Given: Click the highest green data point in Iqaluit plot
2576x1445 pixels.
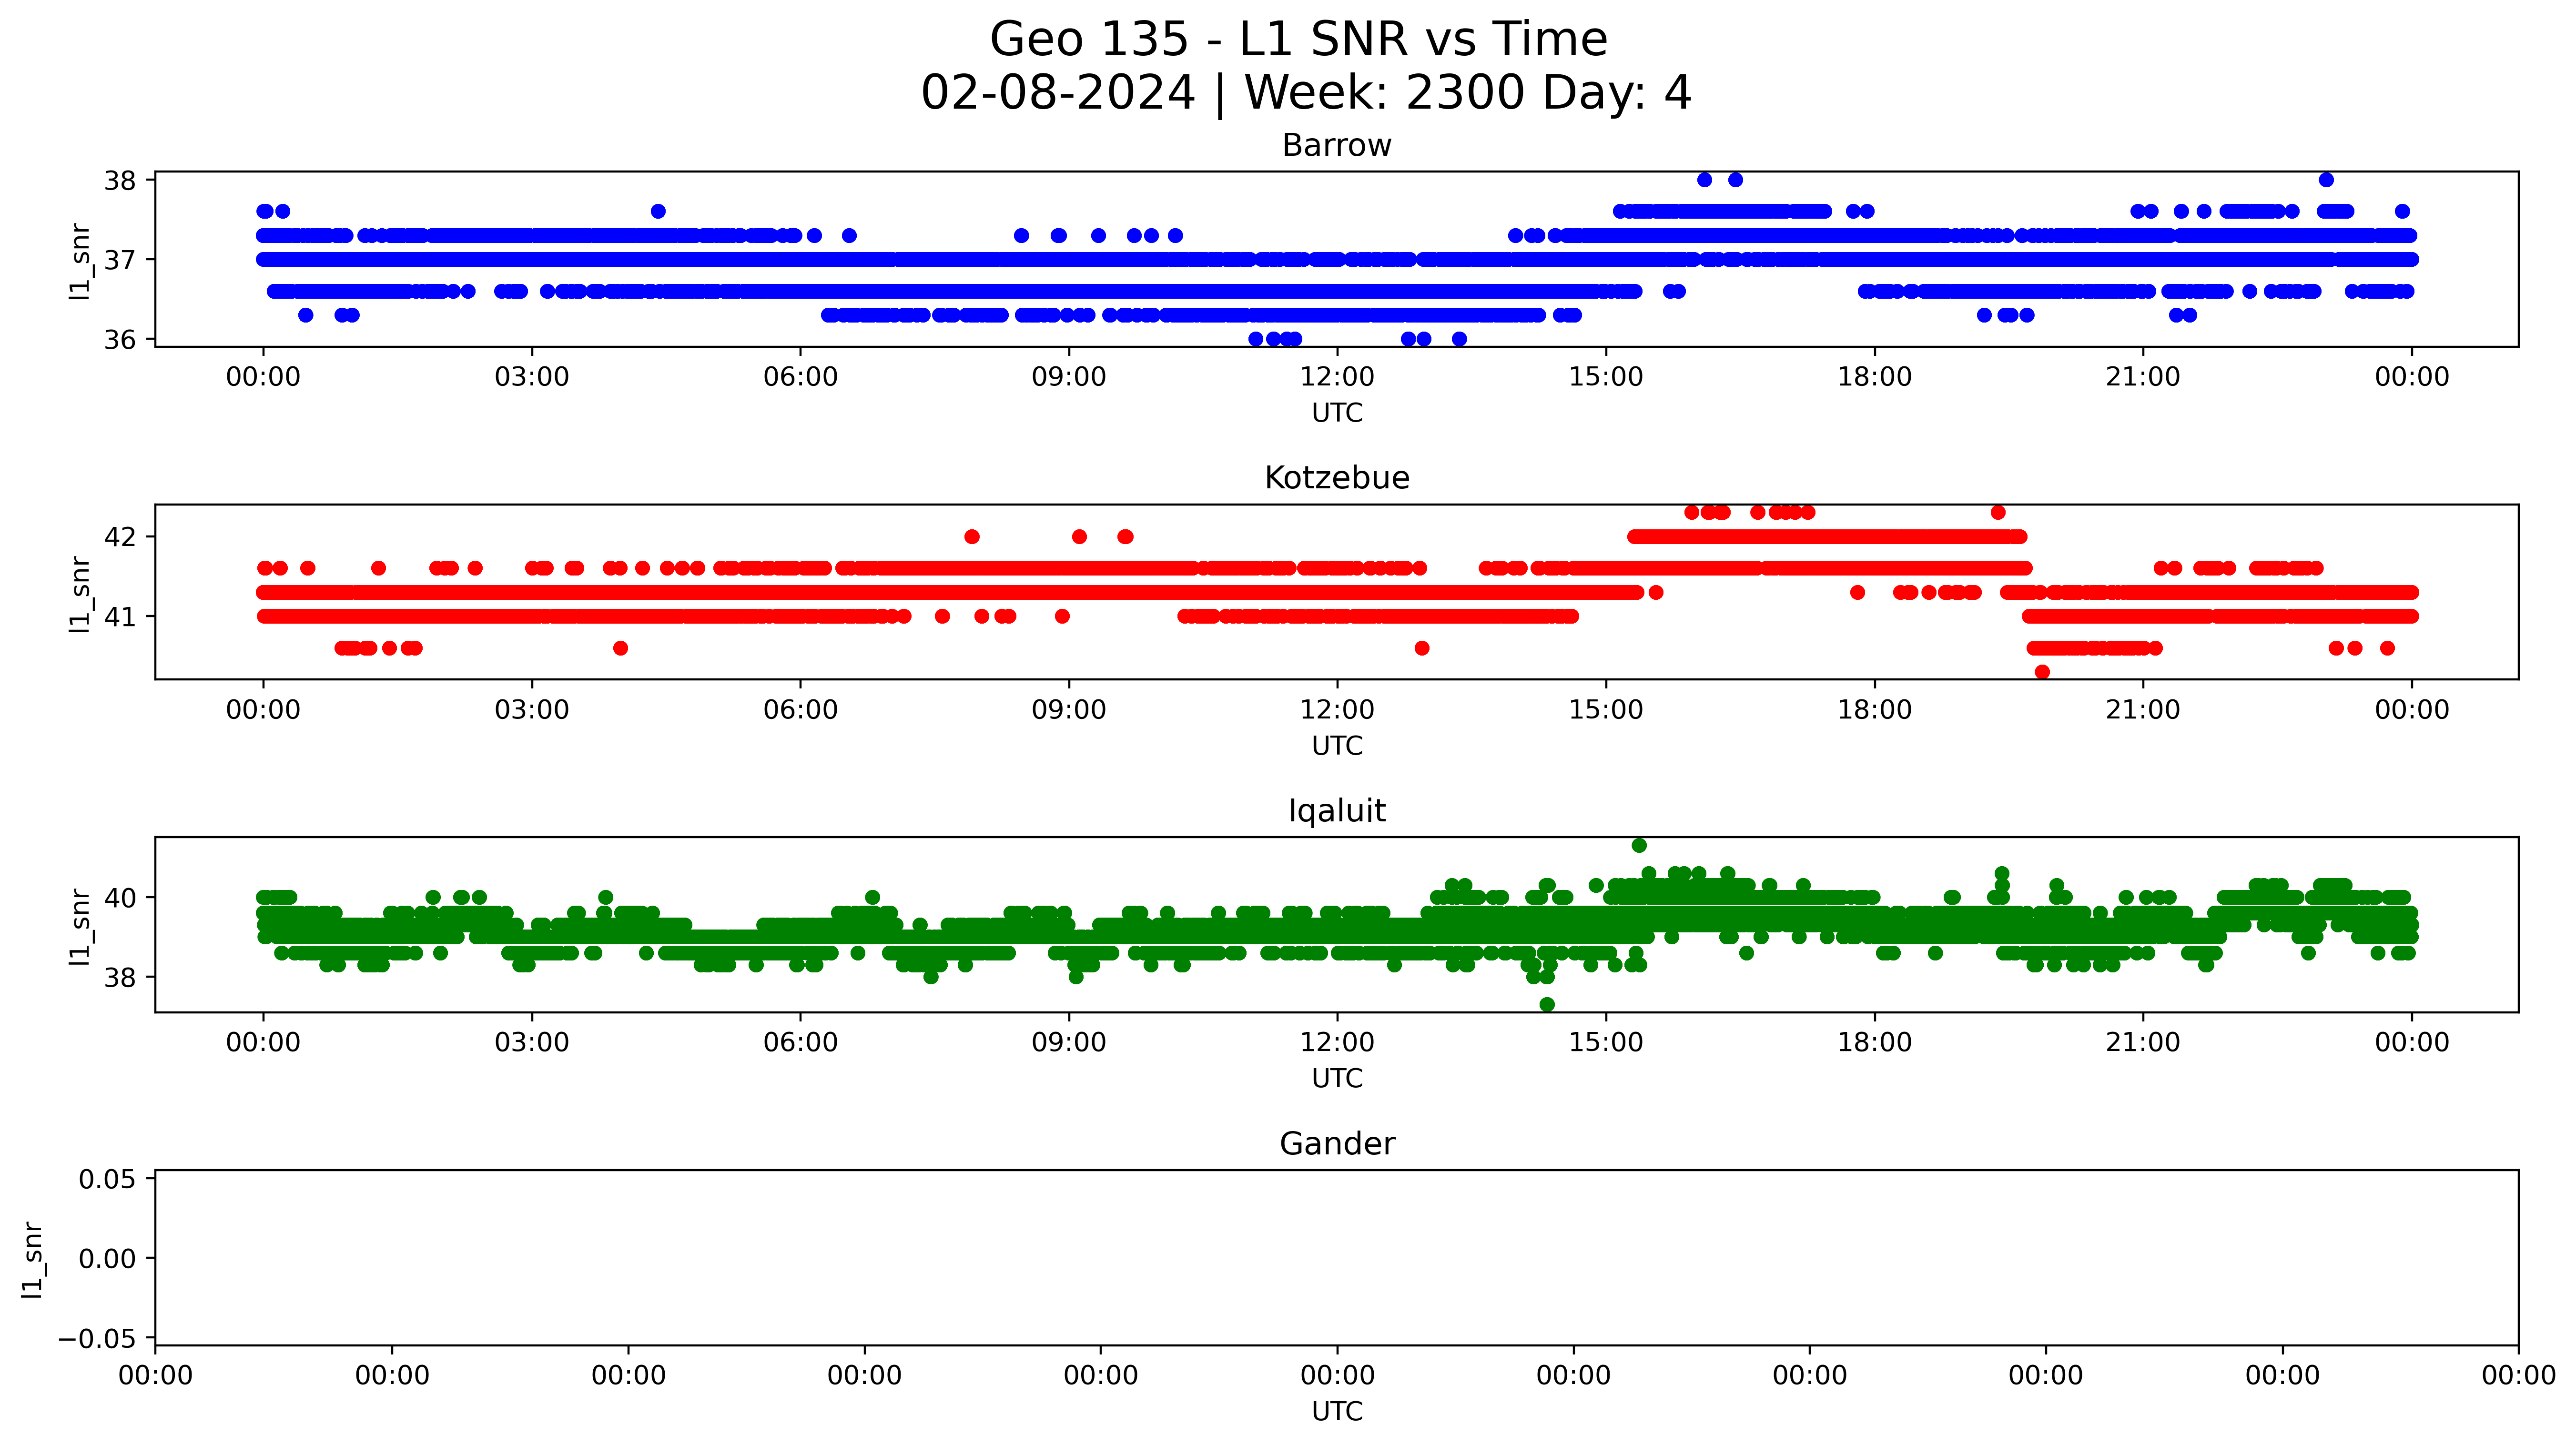Looking at the screenshot, I should coord(1639,845).
